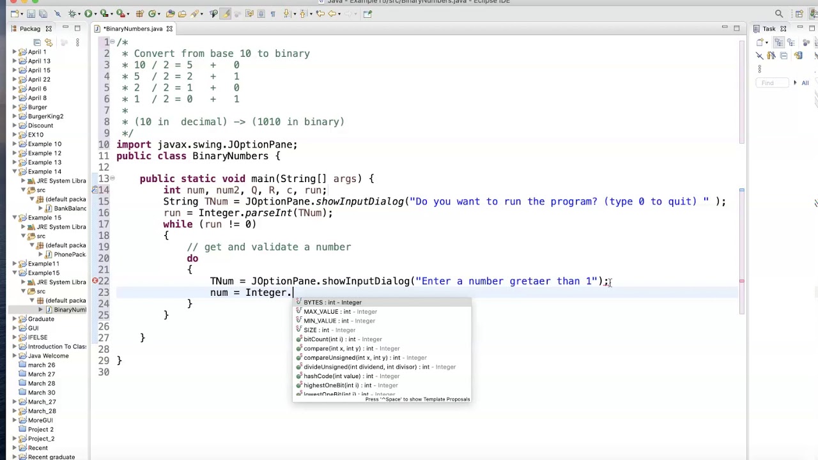Select the Task List tab
Image resolution: width=818 pixels, height=460 pixels.
769,29
